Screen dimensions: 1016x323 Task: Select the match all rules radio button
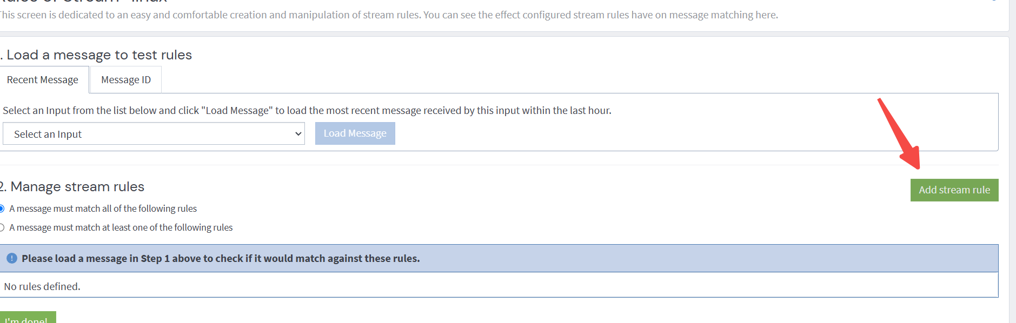point(2,208)
